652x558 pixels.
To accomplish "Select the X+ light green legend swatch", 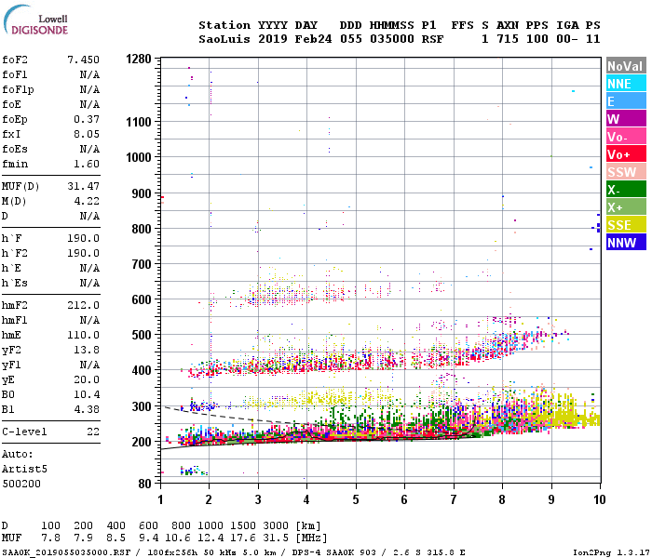I will [x=626, y=207].
